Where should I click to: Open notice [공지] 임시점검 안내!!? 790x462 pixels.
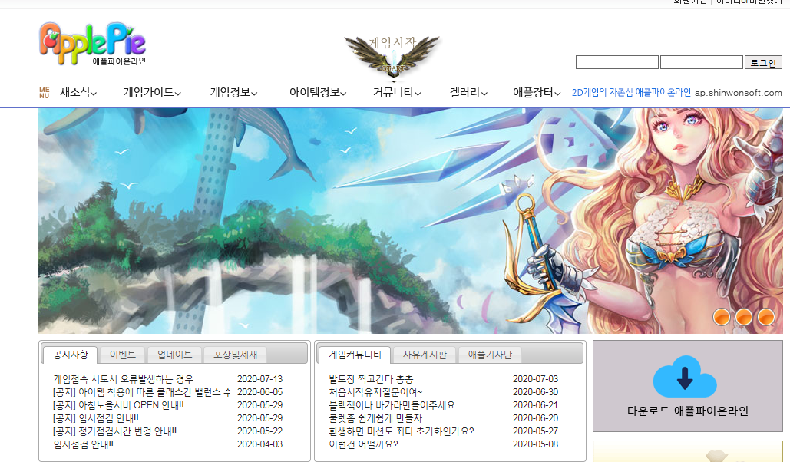click(96, 418)
